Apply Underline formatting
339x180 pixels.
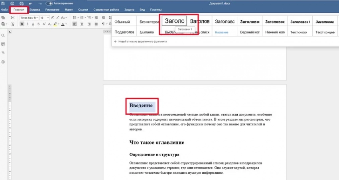[33, 24]
